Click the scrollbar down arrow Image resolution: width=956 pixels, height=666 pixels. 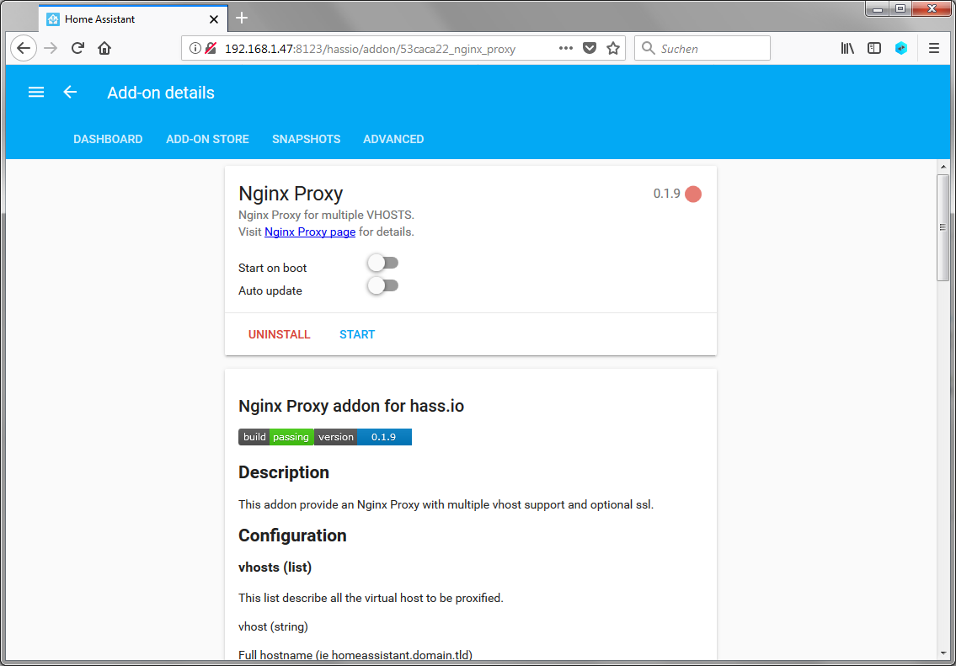(943, 653)
